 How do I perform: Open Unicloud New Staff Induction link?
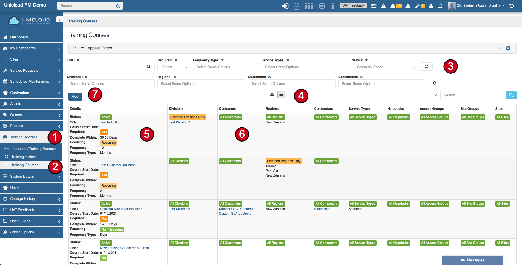pos(121,209)
